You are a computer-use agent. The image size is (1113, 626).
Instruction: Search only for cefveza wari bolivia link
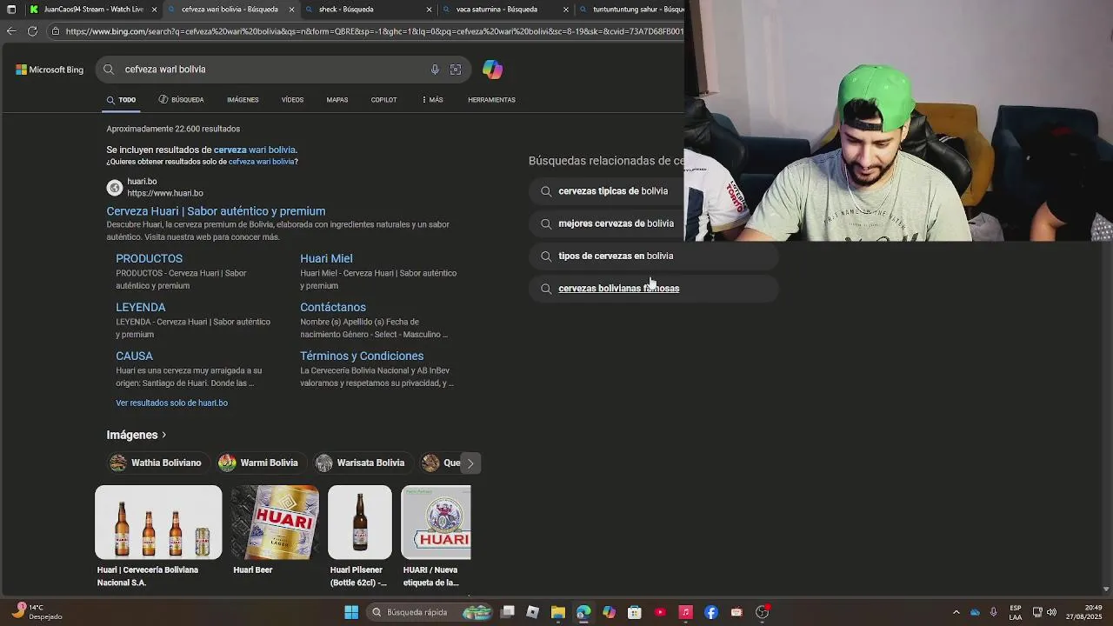click(x=261, y=162)
